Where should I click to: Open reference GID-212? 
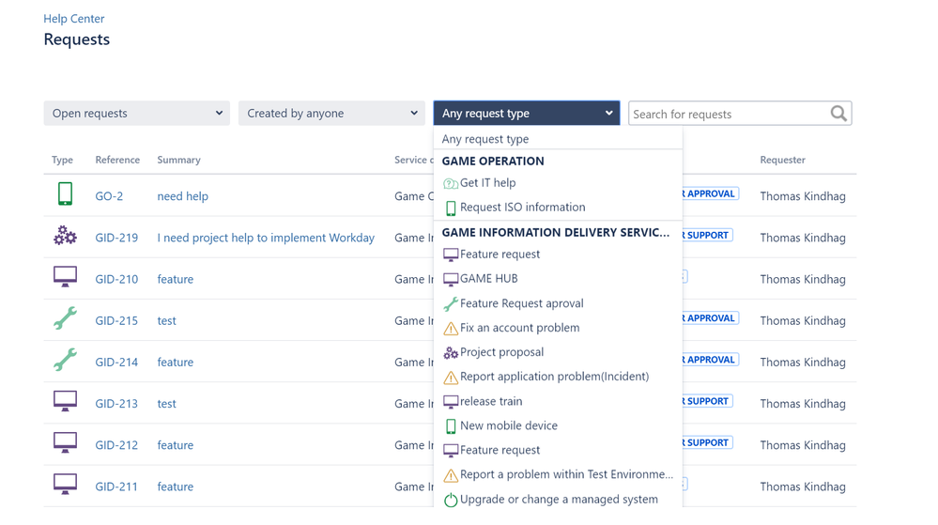(116, 445)
